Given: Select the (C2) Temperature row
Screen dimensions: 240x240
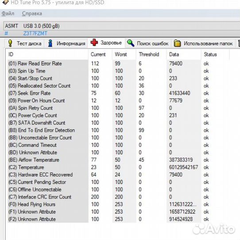Looking at the screenshot, I should click(119, 167).
